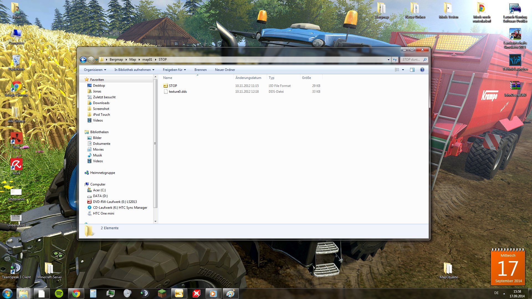Click Neuer Ordner in toolbar
532x299 pixels.
point(225,70)
